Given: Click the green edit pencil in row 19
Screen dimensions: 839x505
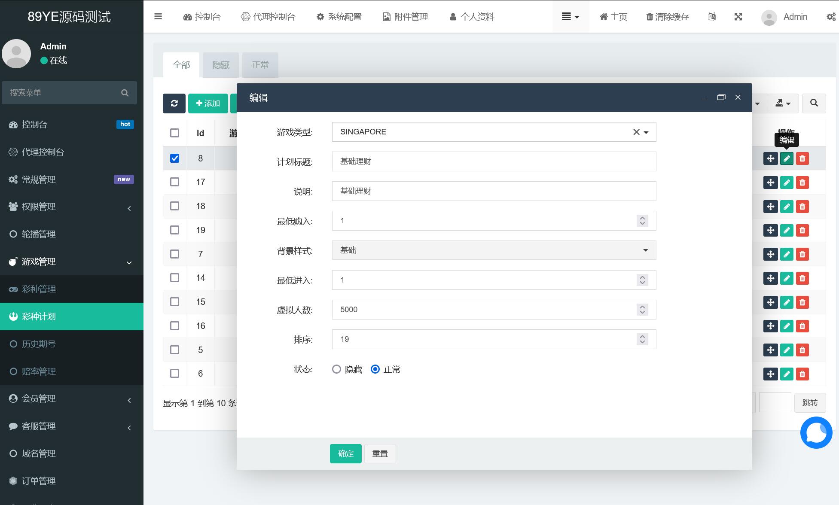Looking at the screenshot, I should [786, 231].
